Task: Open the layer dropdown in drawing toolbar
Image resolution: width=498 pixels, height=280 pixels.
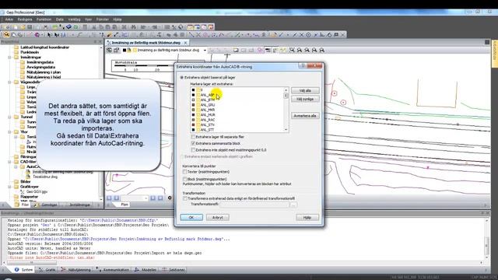Action: [205, 50]
